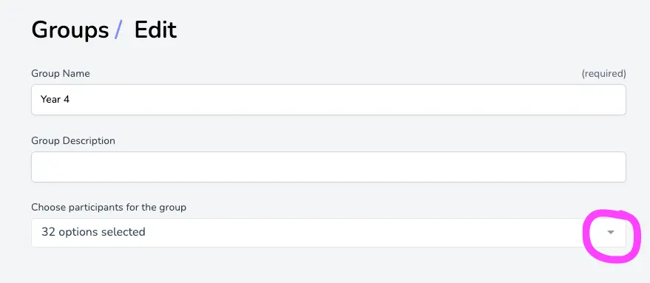Viewport: 650px width, 283px height.
Task: Expand participants list with the caret arrow
Action: [610, 233]
